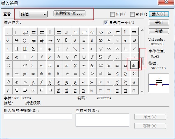175x139 pixels.
Task: Select the left-right double arrow ⇔ symbol
Action: click(x=16, y=40)
